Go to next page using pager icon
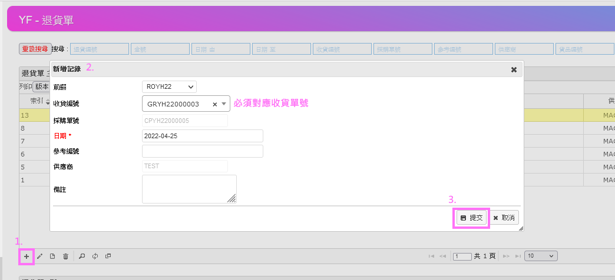This screenshot has height=280, width=615. (x=506, y=256)
